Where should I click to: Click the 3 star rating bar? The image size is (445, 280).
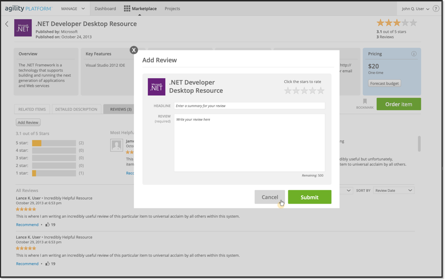(x=54, y=158)
